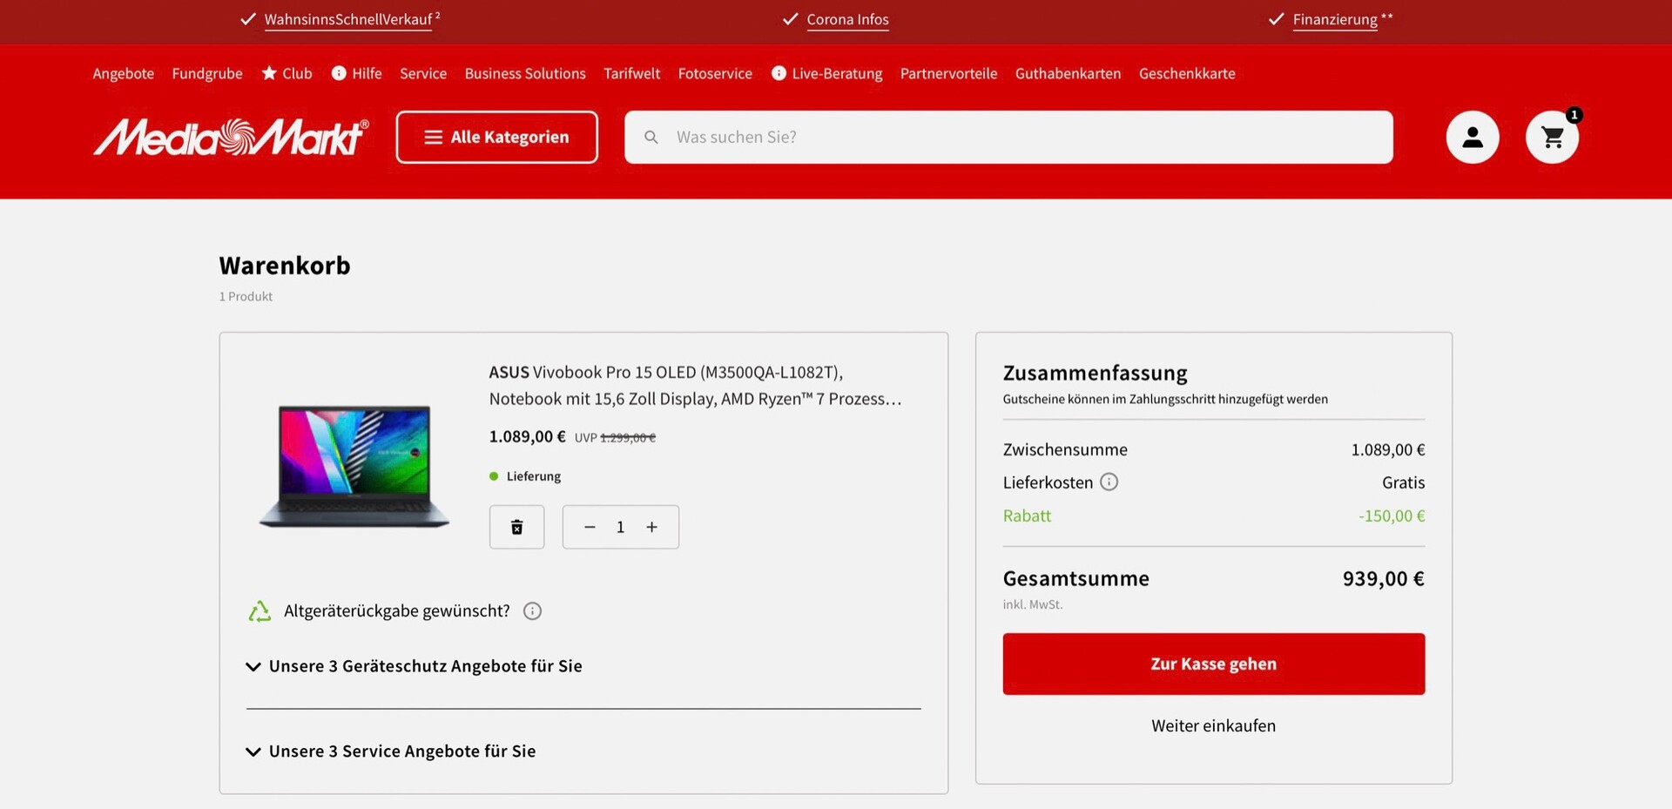Select Business Solutions
The width and height of the screenshot is (1672, 809).
pos(525,73)
